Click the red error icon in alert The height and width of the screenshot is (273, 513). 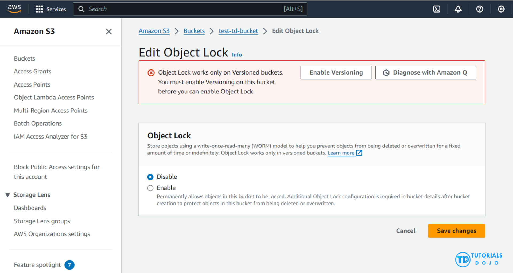point(151,73)
